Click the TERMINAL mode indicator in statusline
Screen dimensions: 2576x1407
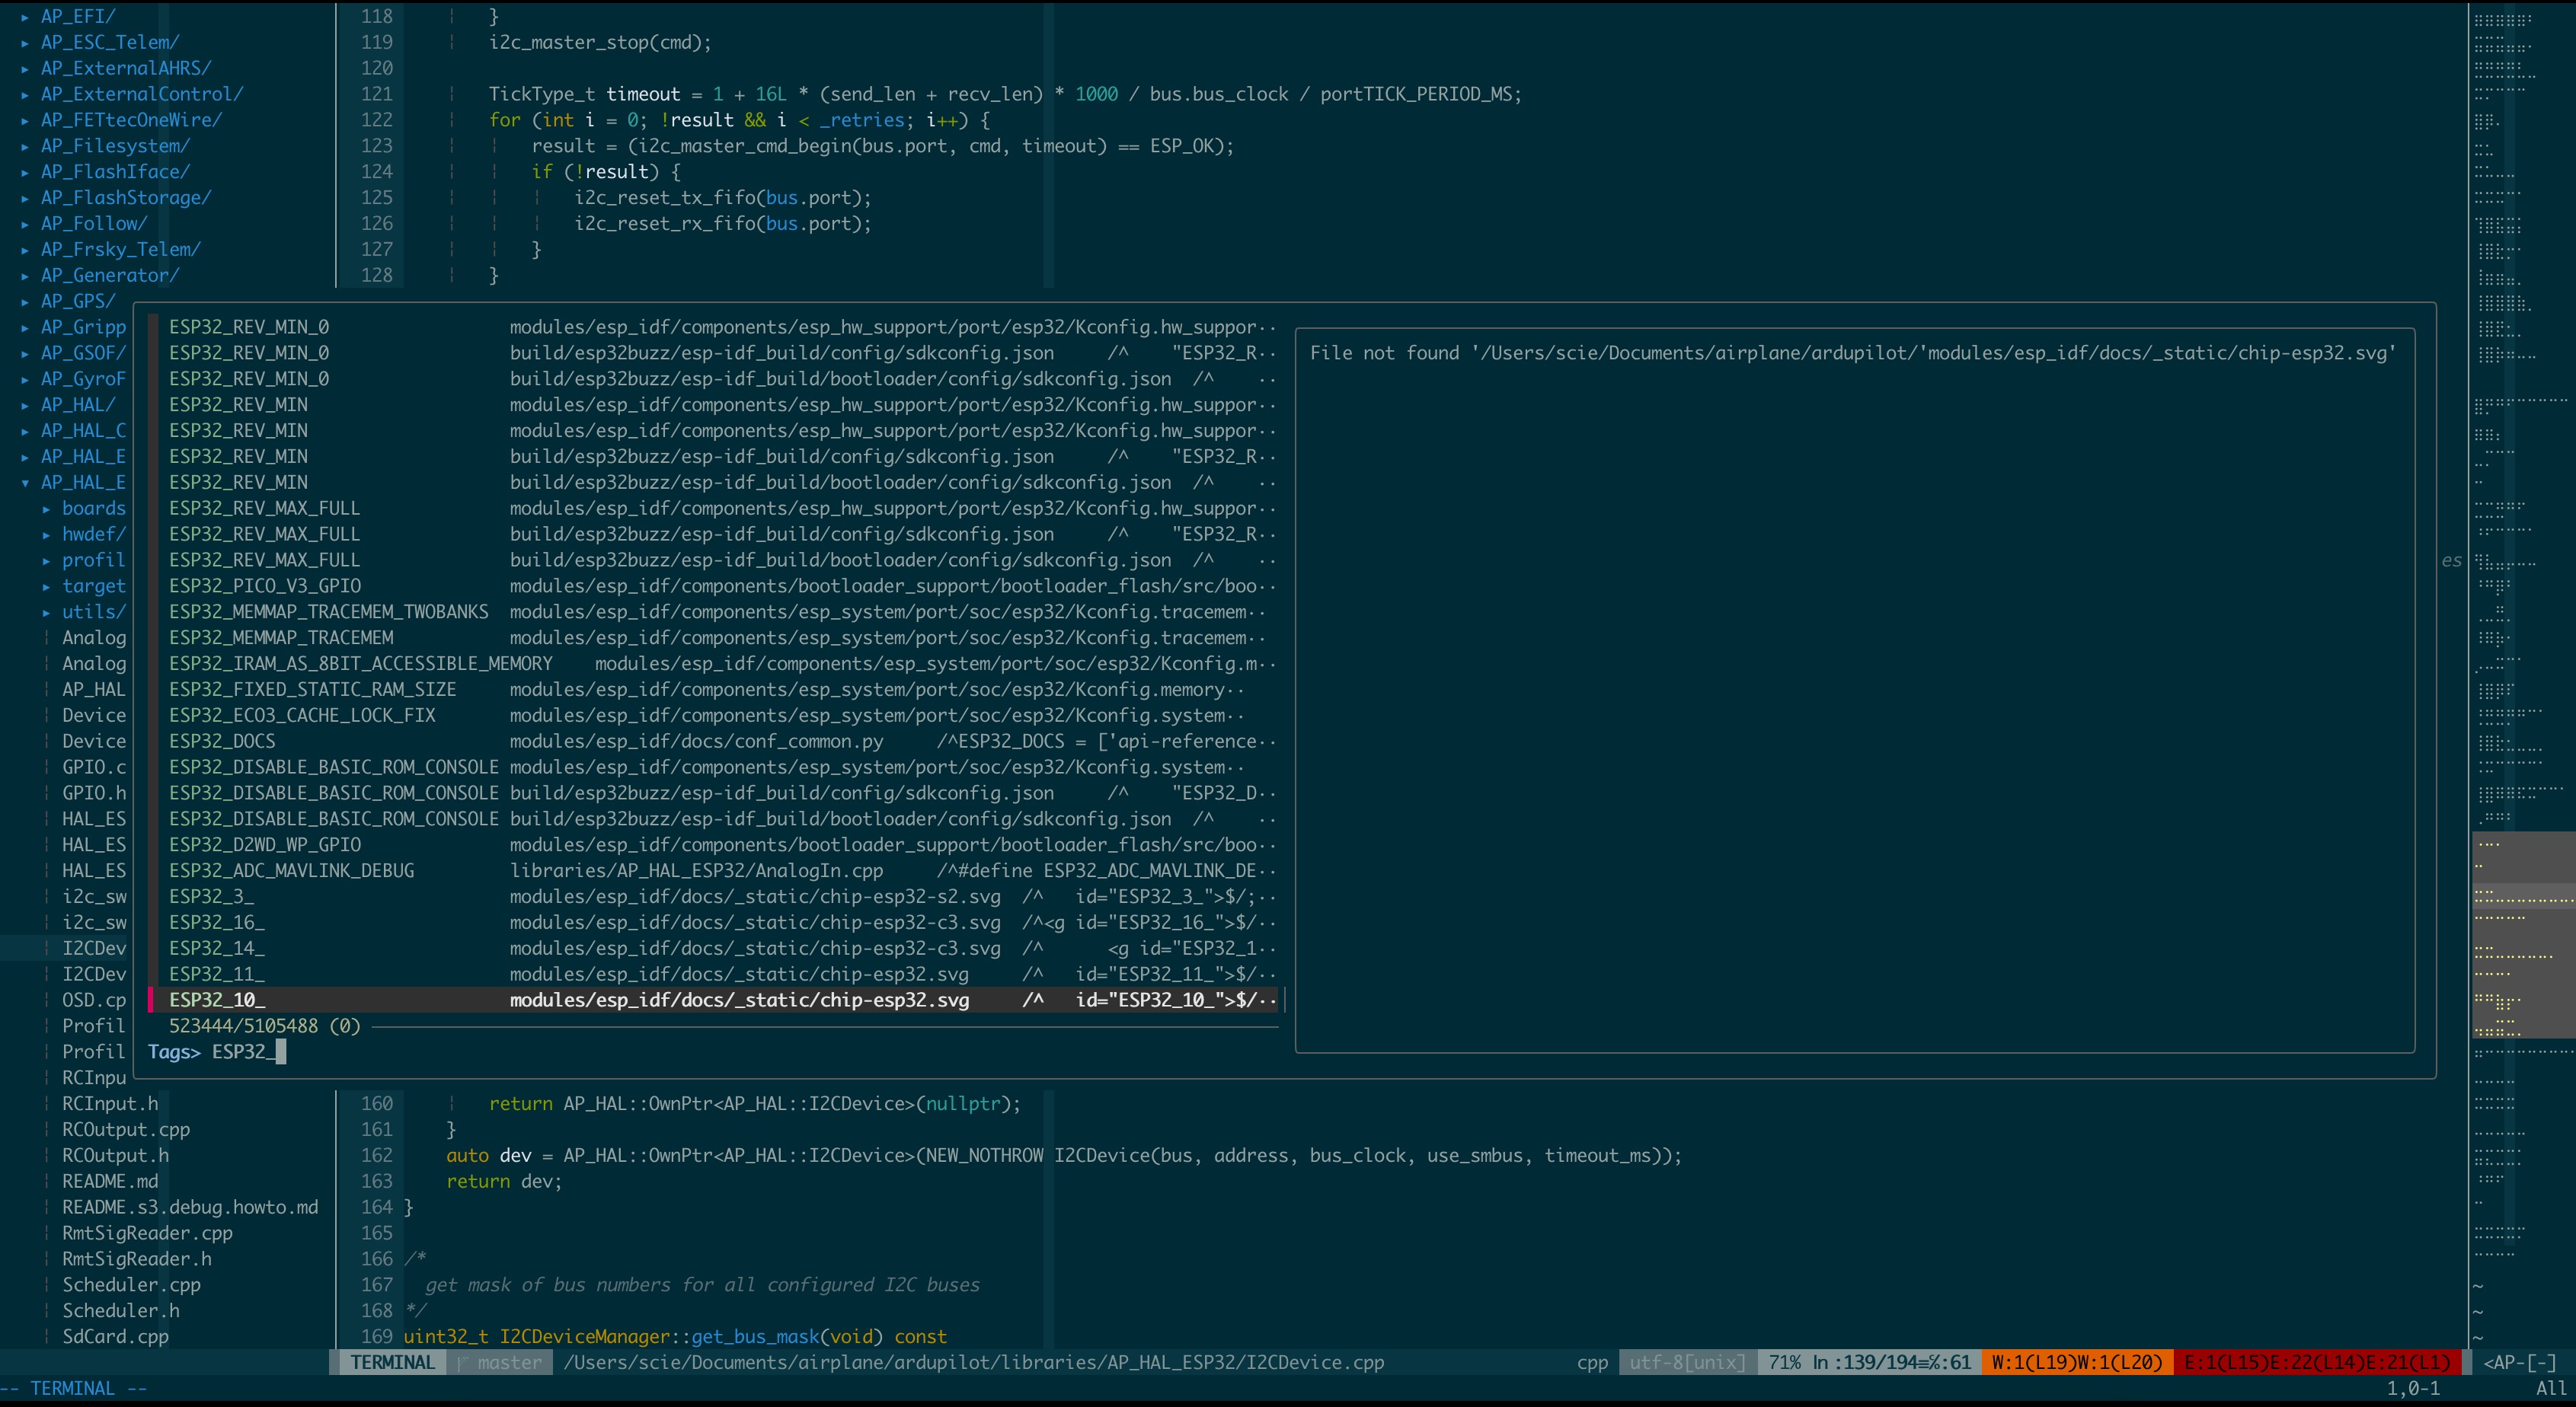point(392,1363)
